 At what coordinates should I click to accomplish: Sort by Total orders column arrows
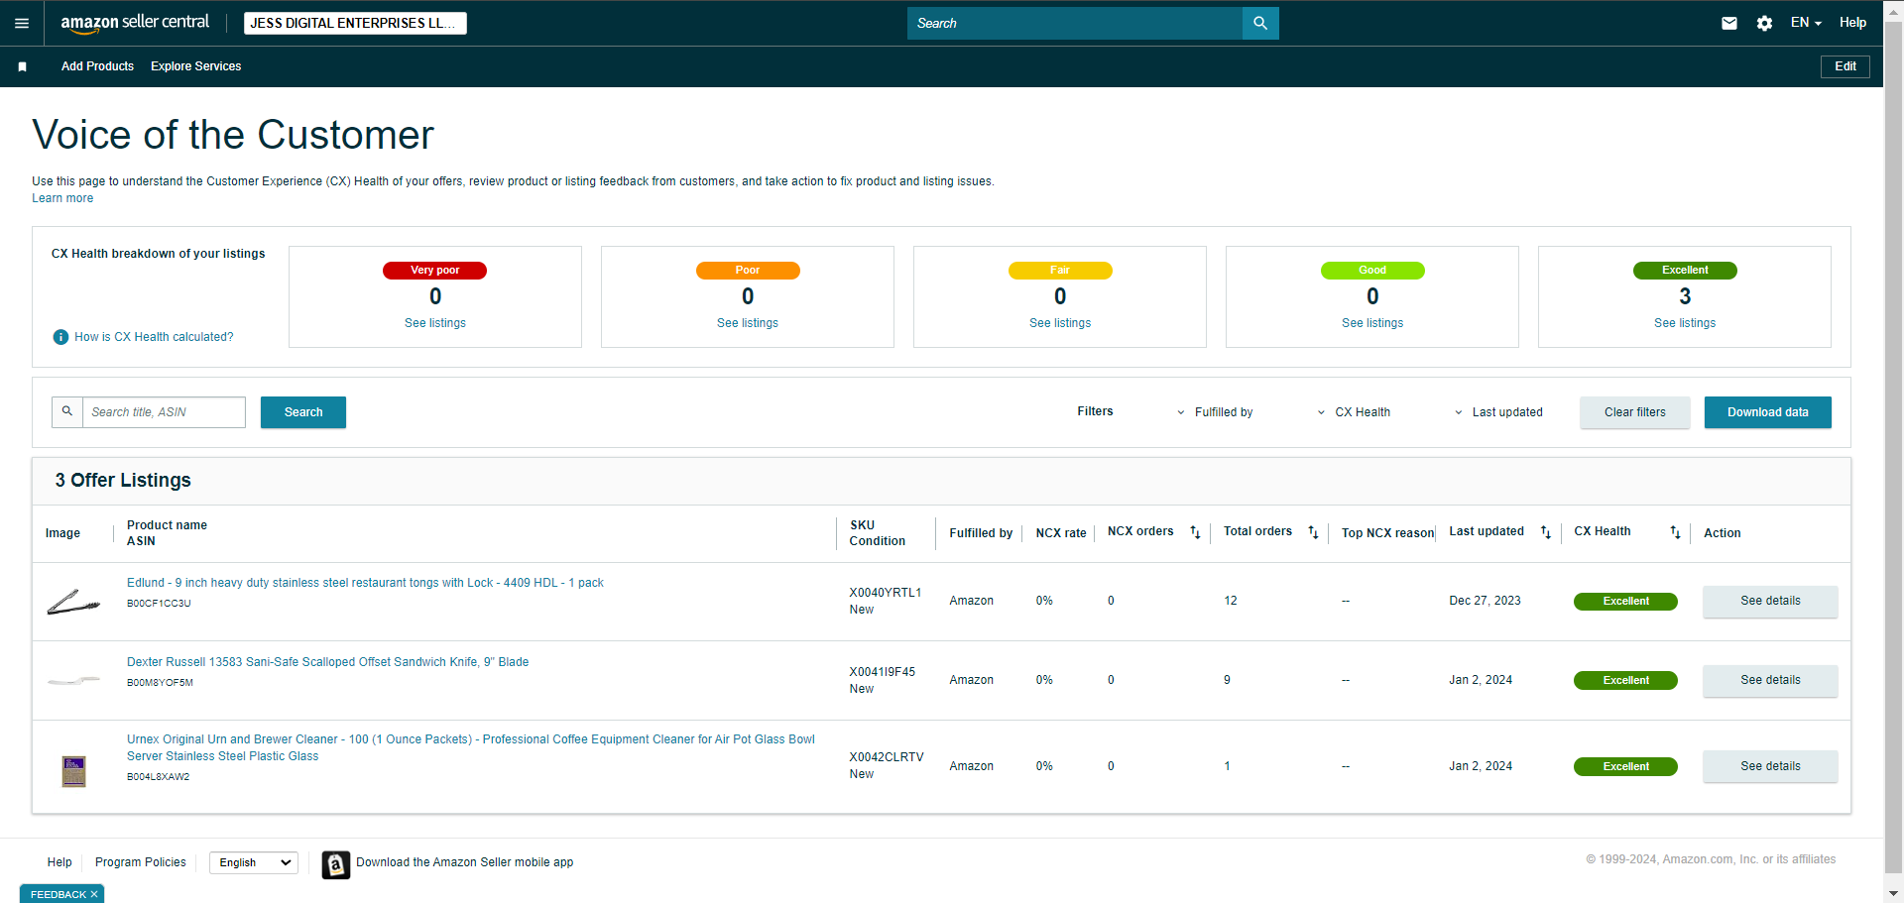pos(1313,532)
